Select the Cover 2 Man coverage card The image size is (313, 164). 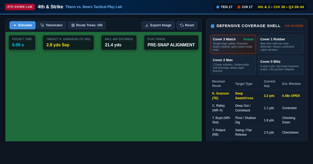233,65
